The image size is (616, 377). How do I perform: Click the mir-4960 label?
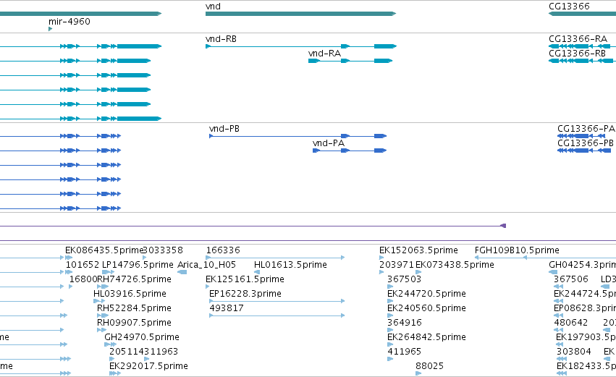[69, 22]
